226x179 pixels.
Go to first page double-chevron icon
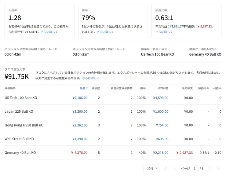166,168
